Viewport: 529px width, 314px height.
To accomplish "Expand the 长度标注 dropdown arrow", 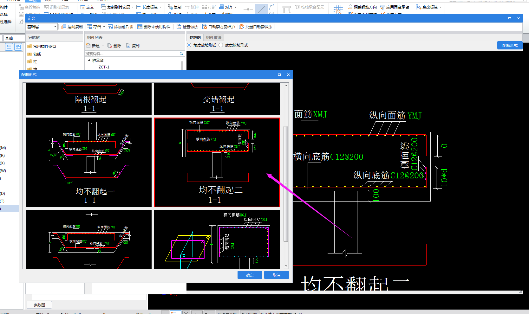I will (x=160, y=7).
